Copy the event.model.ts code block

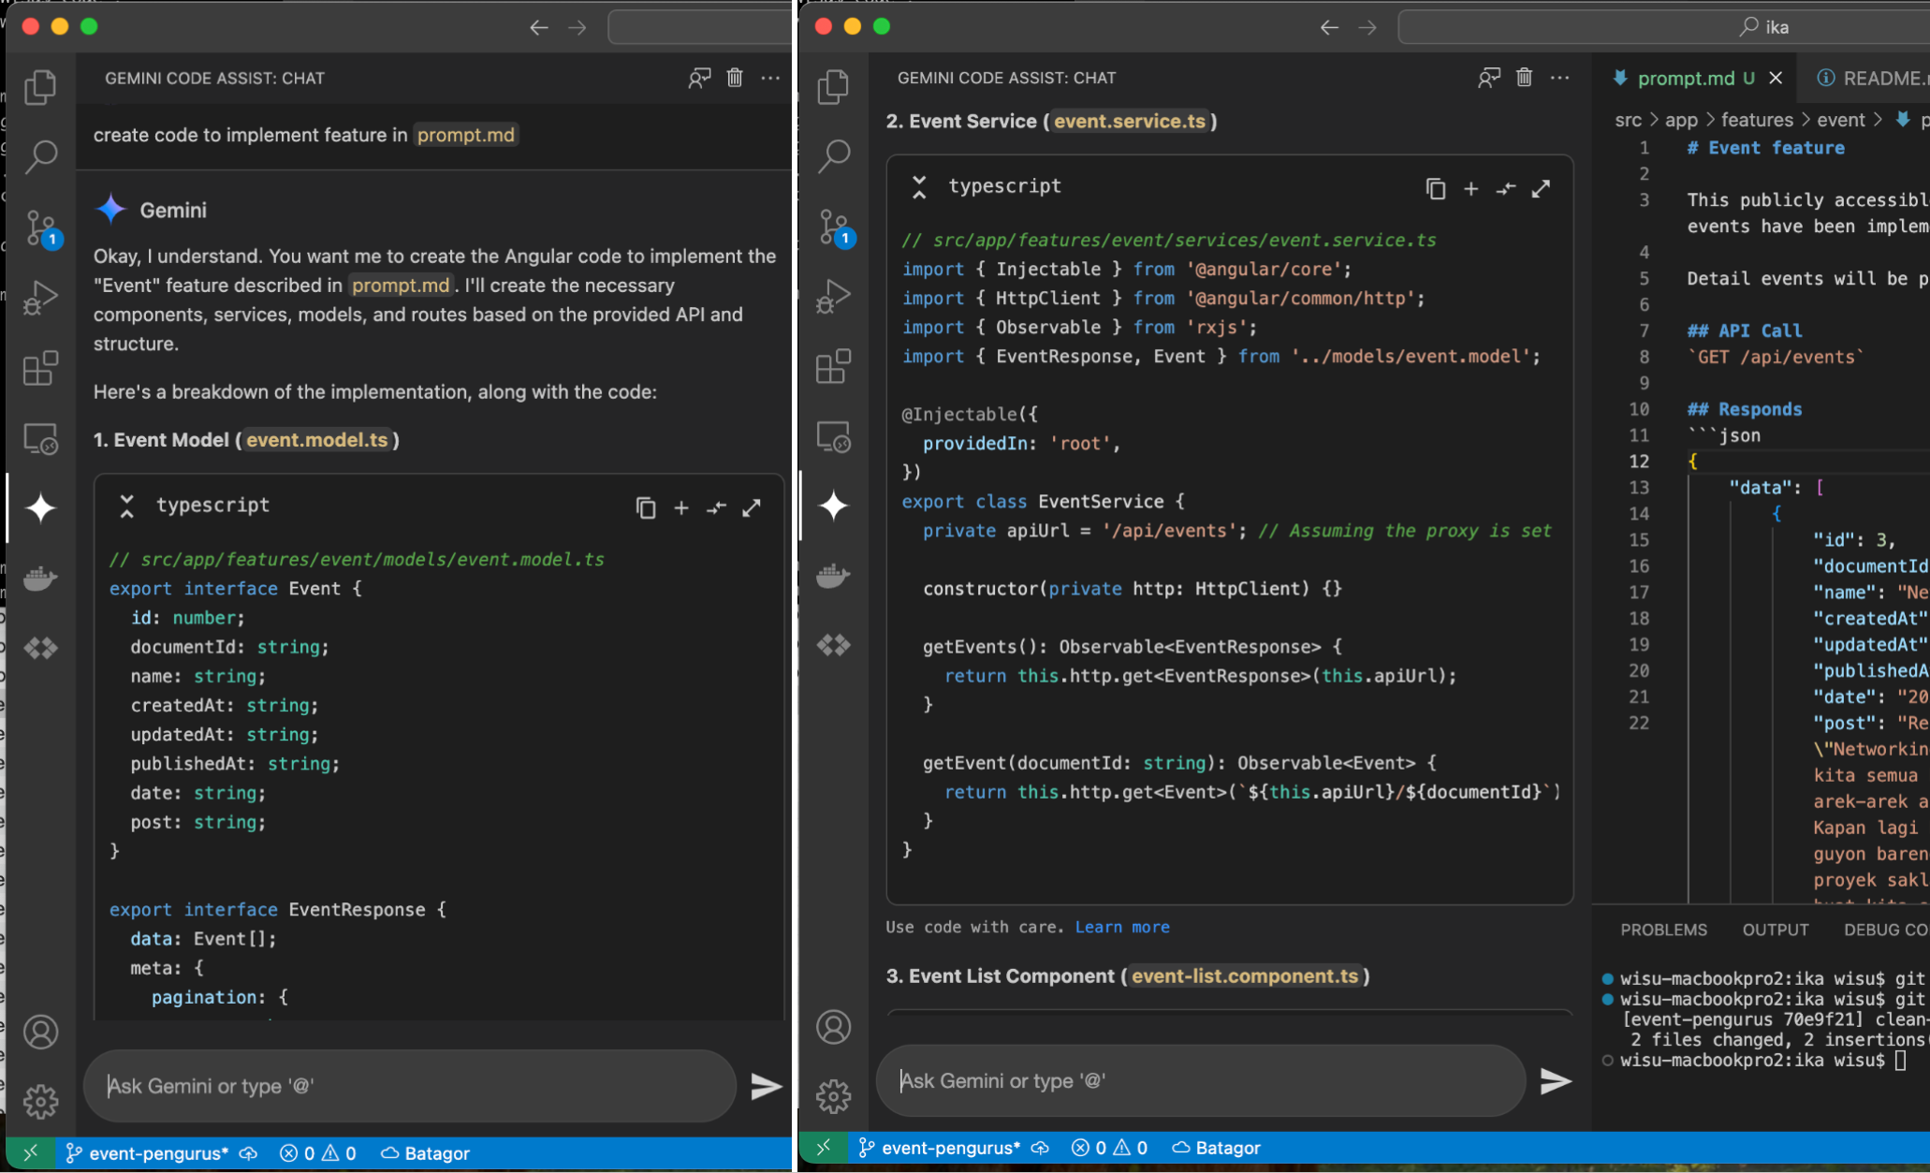click(x=646, y=507)
